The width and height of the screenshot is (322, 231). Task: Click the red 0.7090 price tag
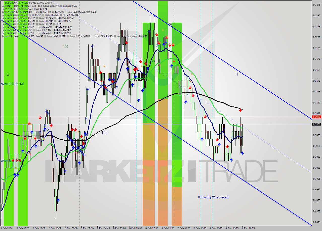pos(316,117)
